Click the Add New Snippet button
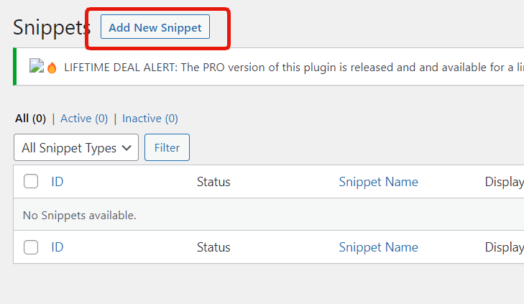 coord(155,28)
